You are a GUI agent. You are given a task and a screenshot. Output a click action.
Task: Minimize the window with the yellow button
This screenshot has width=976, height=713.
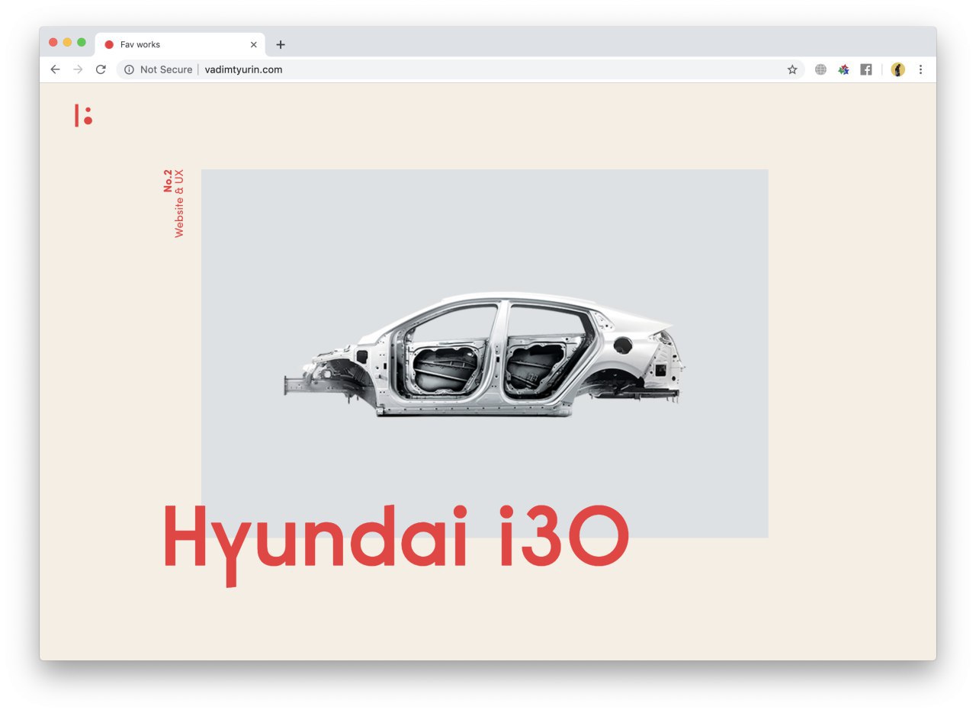coord(67,42)
